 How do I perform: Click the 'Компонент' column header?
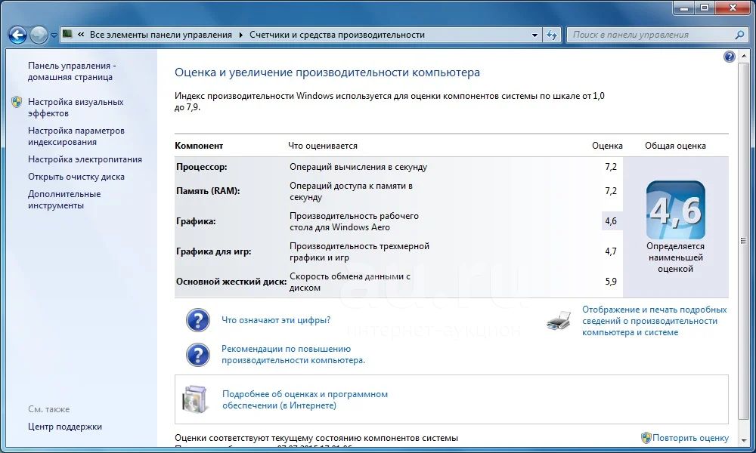pos(199,146)
